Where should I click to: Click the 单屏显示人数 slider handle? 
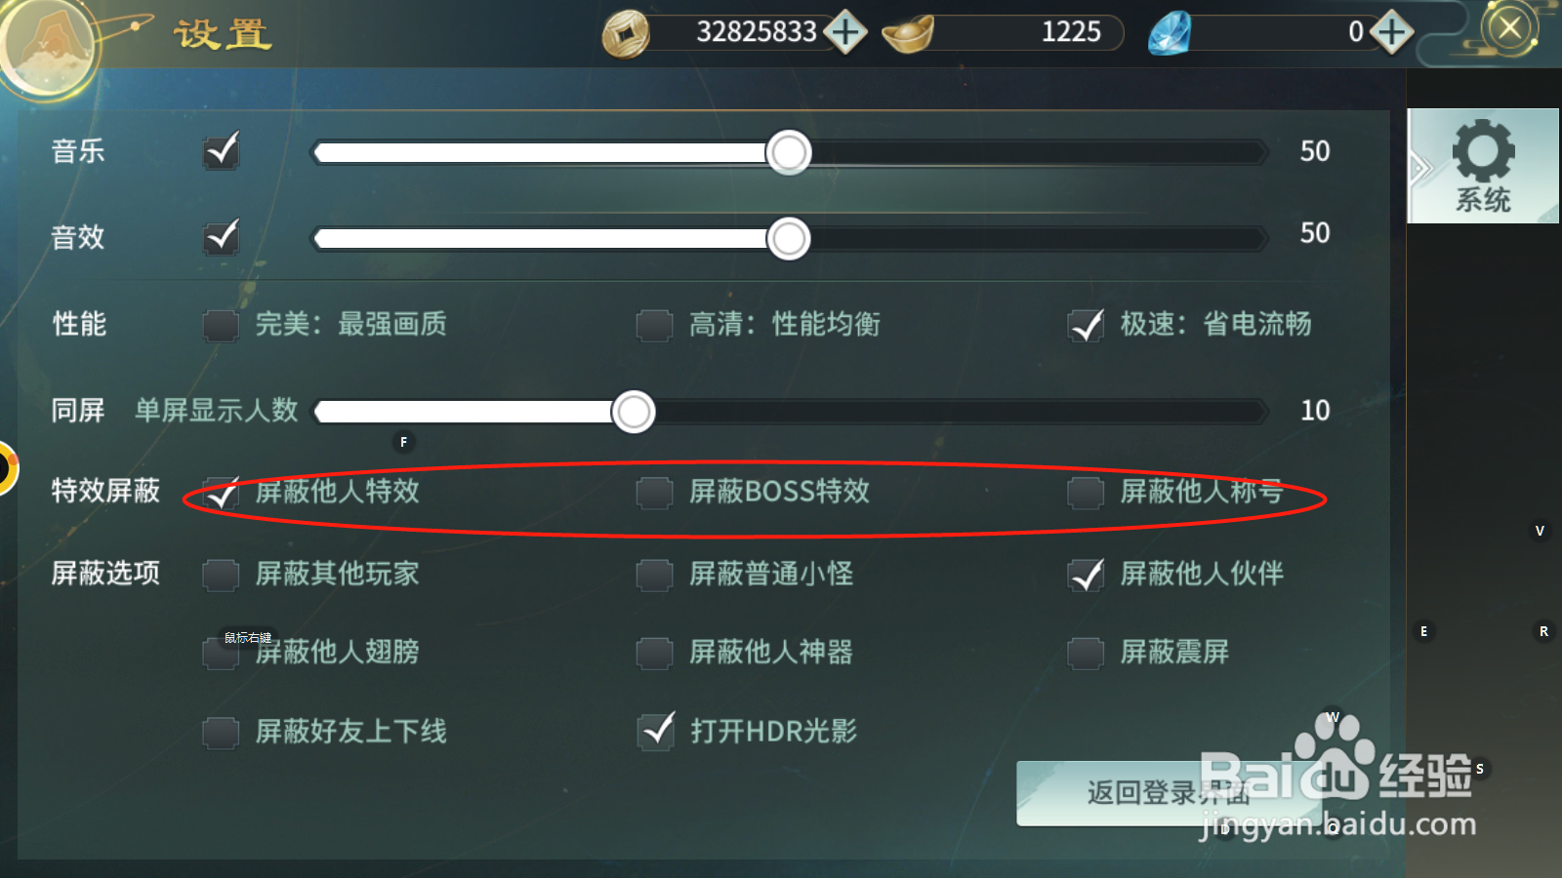click(x=634, y=412)
